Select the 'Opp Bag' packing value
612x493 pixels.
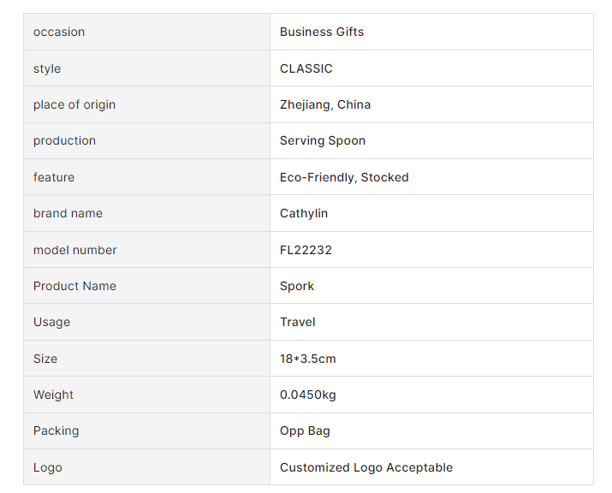click(x=305, y=431)
